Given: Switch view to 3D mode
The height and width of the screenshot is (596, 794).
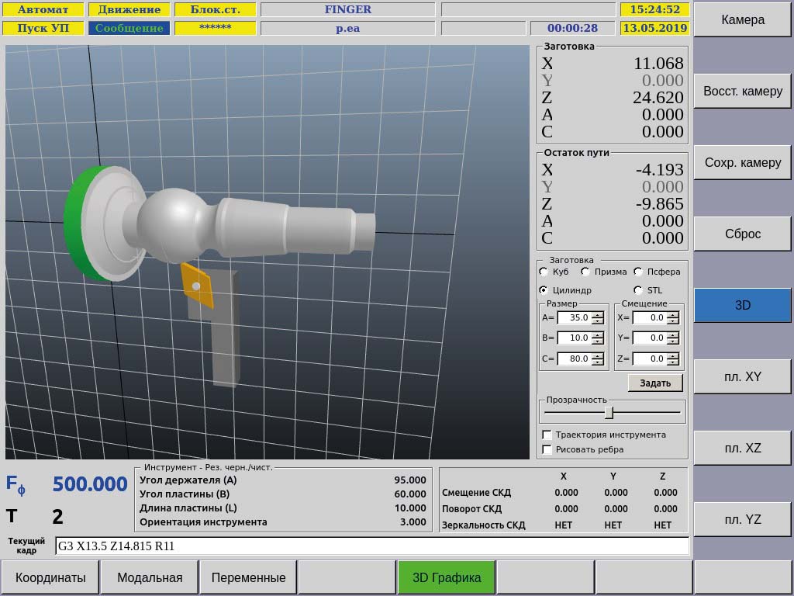Looking at the screenshot, I should tap(742, 306).
